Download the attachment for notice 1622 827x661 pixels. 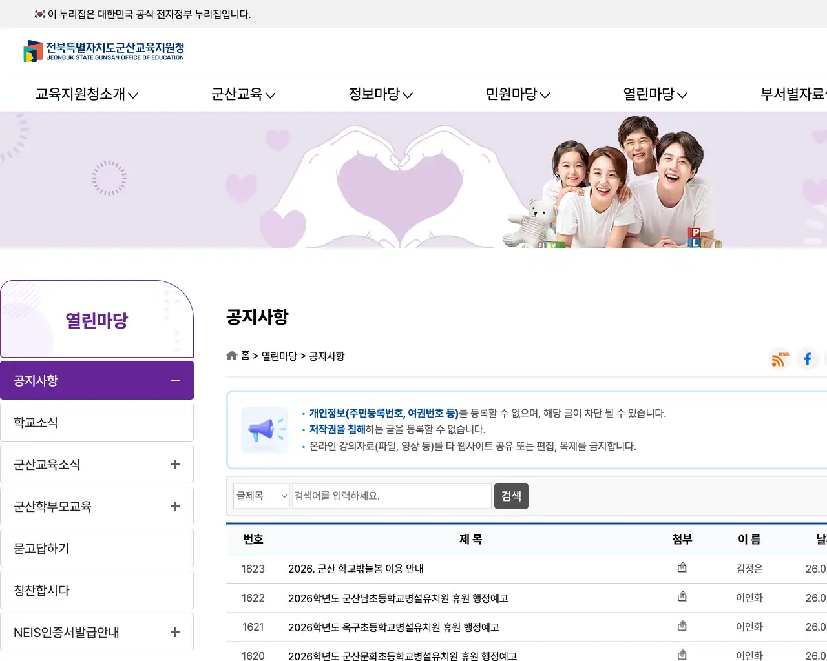682,596
